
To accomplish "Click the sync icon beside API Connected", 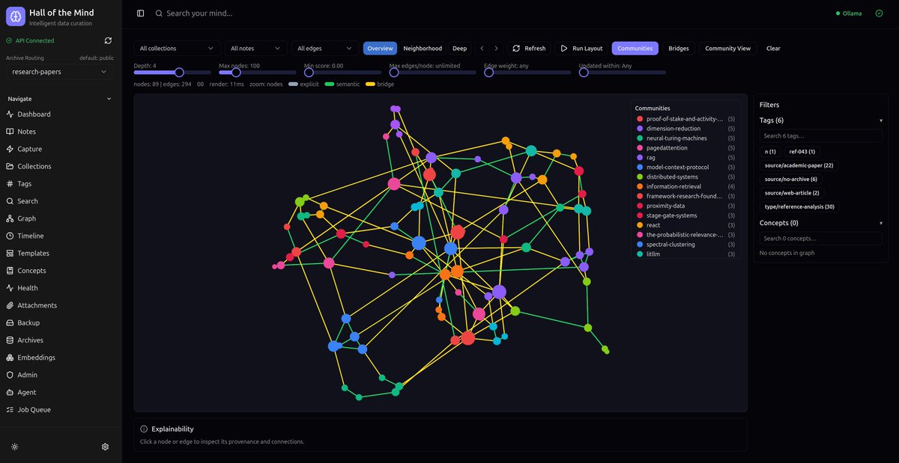I will click(x=108, y=40).
